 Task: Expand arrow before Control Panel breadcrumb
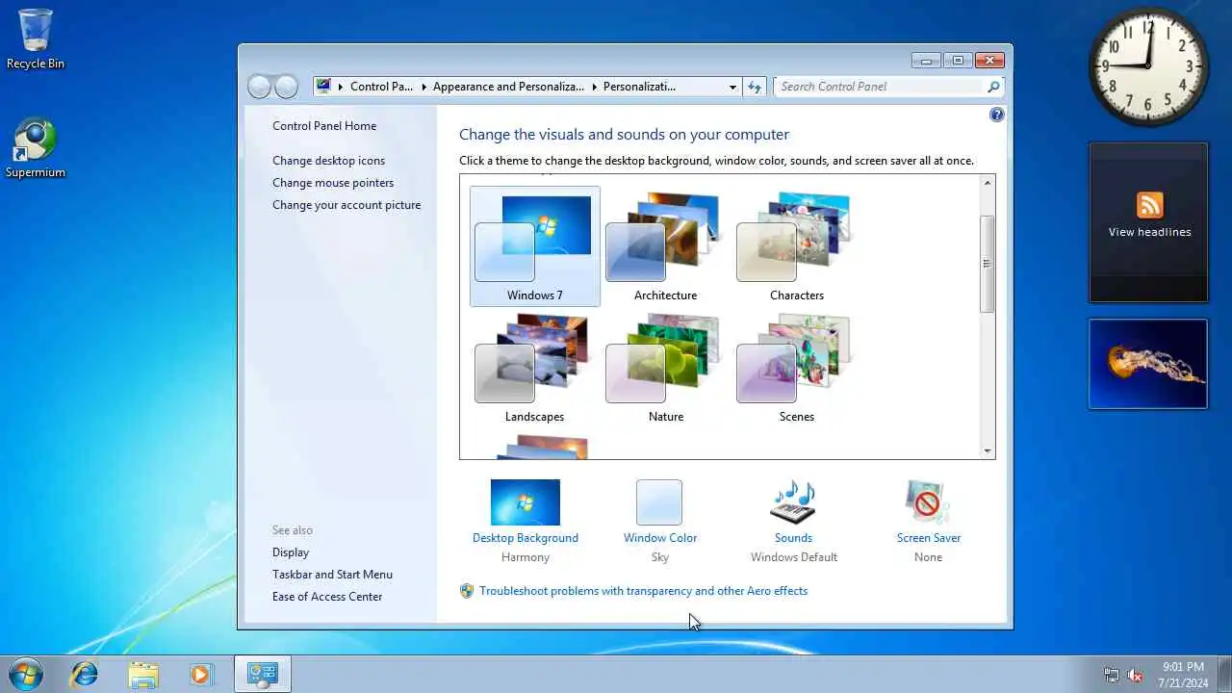(x=341, y=87)
